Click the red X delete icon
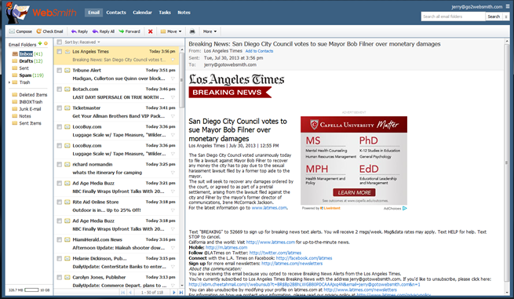 [151, 31]
